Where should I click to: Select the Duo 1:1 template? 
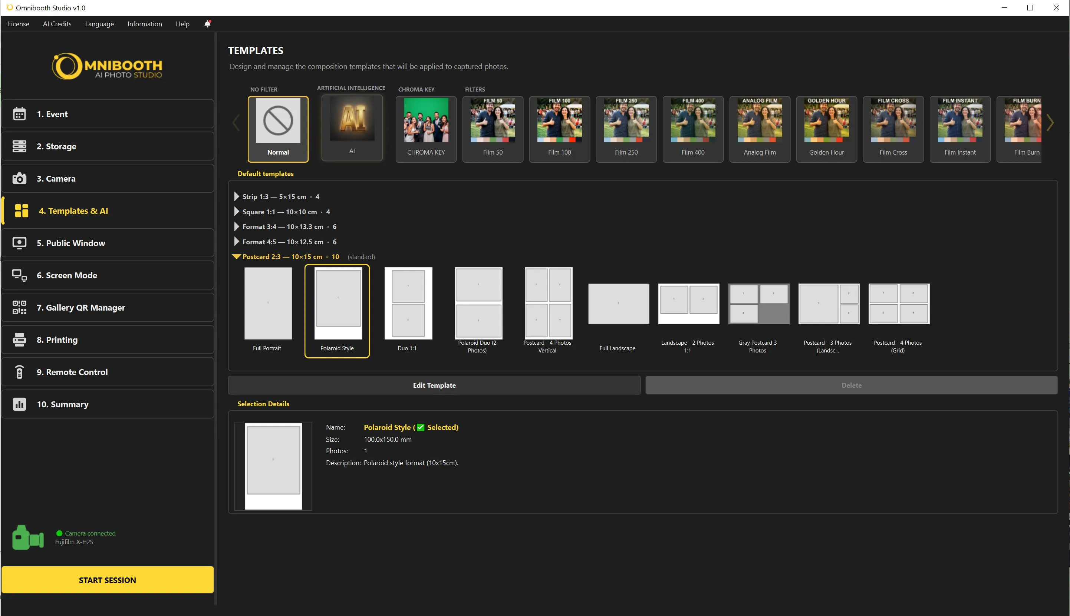408,310
